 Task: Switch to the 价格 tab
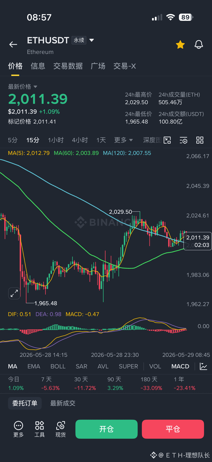click(x=15, y=66)
